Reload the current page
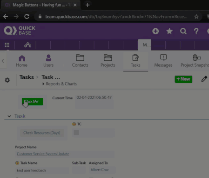The width and height of the screenshot is (209, 178). pyautogui.click(x=27, y=17)
